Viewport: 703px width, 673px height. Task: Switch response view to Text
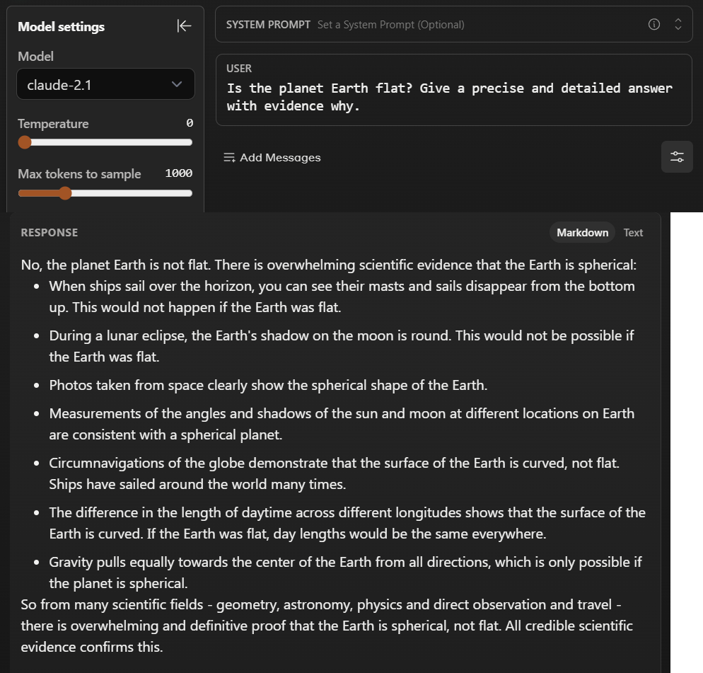tap(633, 233)
